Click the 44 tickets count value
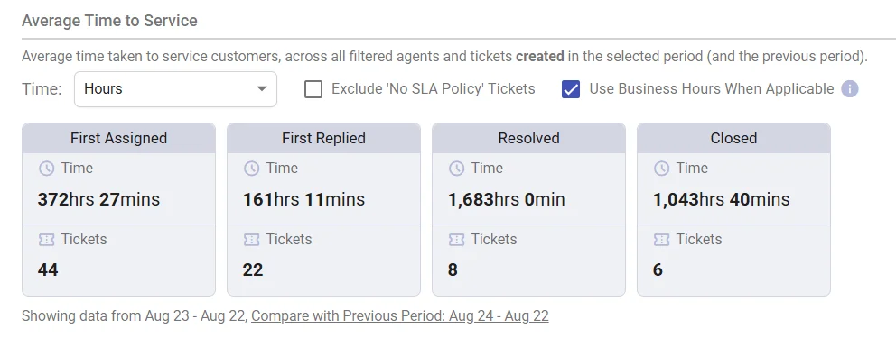 click(x=48, y=269)
